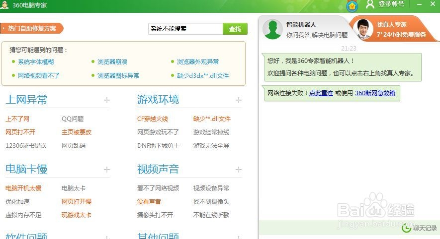Image resolution: width=440 pixels, height=239 pixels.
Task: Click 玩游戏太卡 item
Action: tap(77, 215)
